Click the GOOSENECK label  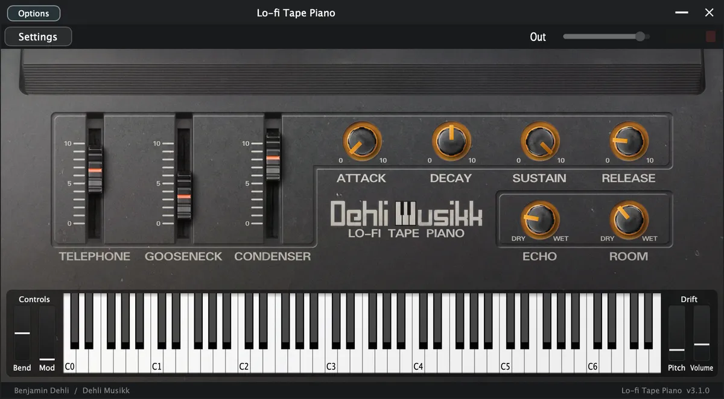pos(184,256)
